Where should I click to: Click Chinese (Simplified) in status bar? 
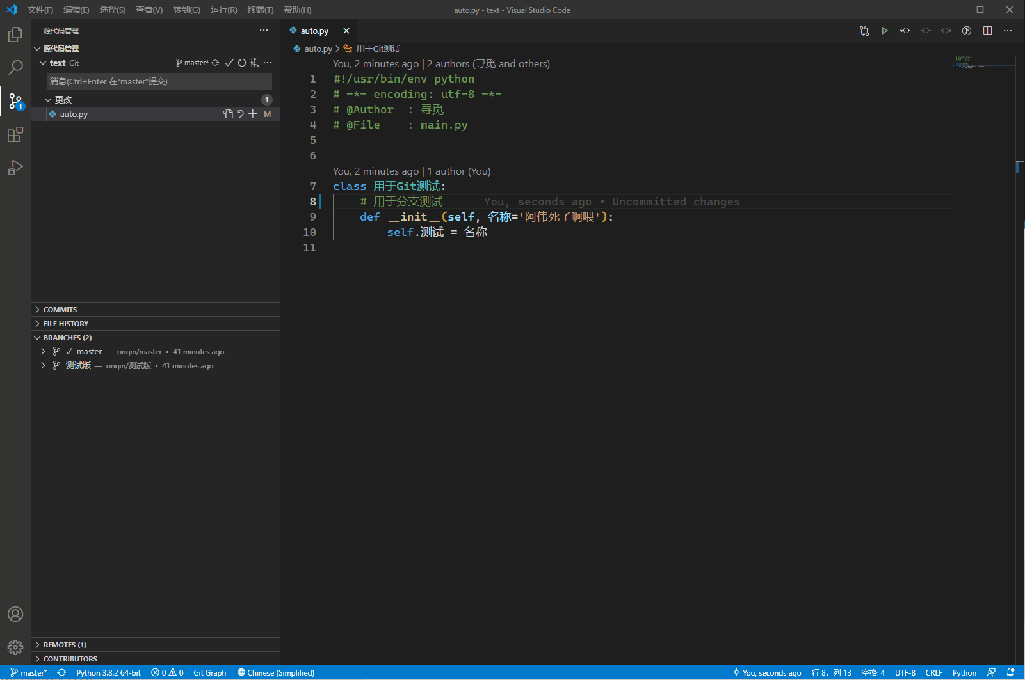tap(276, 673)
